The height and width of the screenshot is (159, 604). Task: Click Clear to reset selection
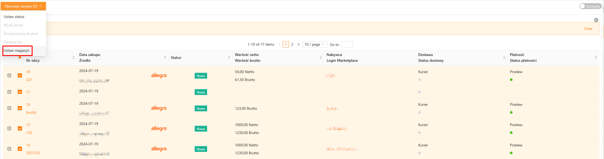(x=588, y=29)
